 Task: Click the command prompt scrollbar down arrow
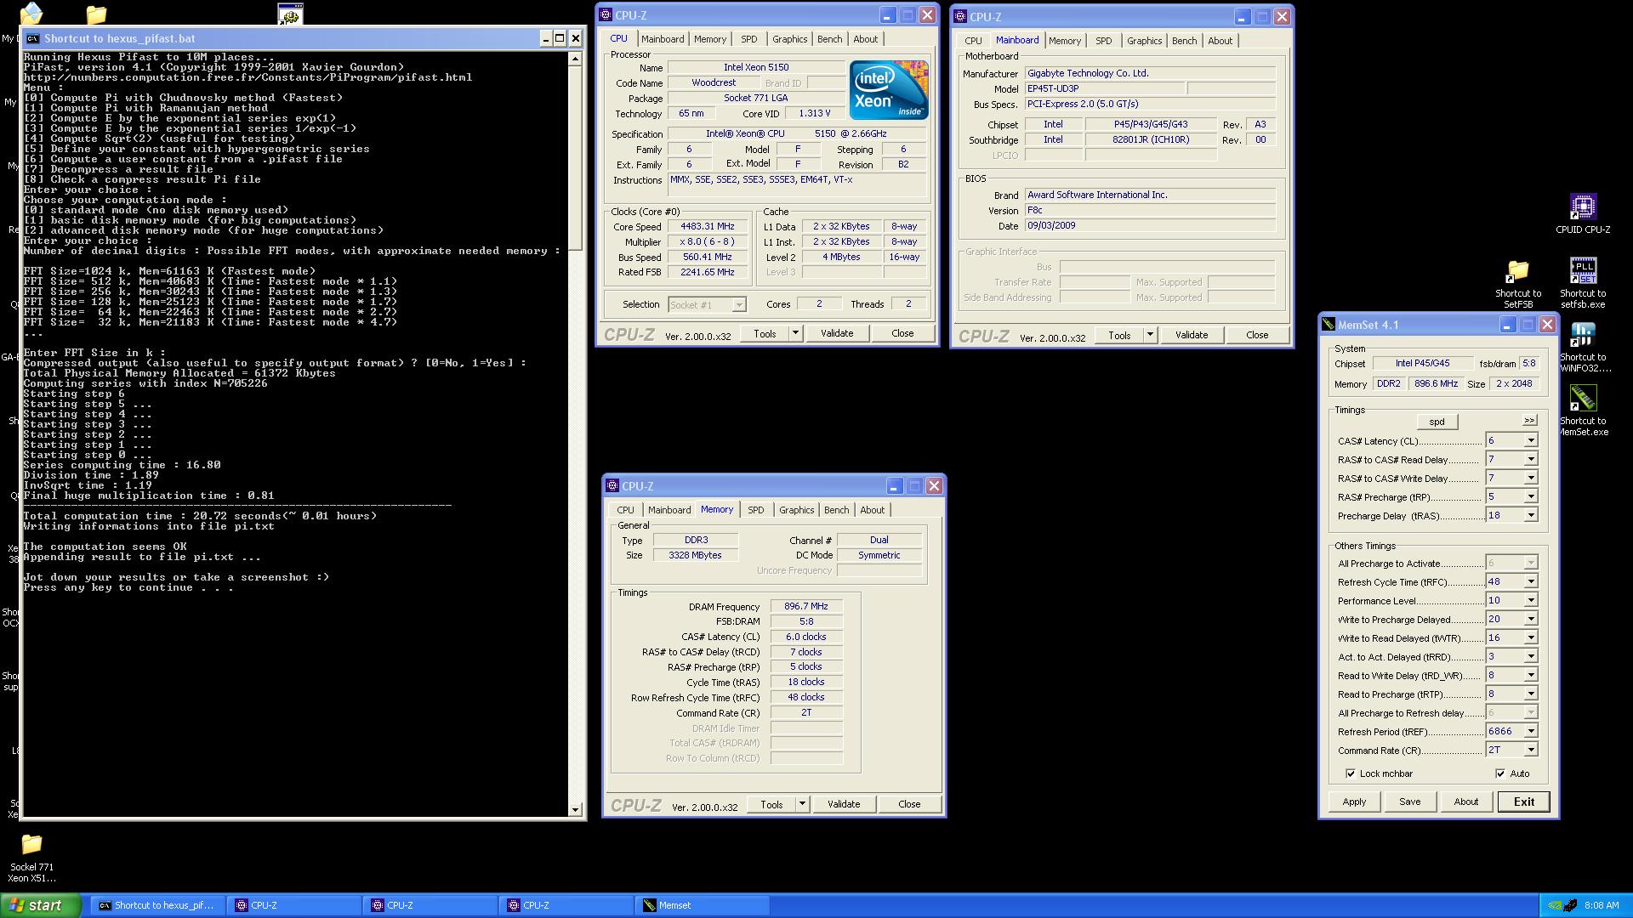coord(575,809)
